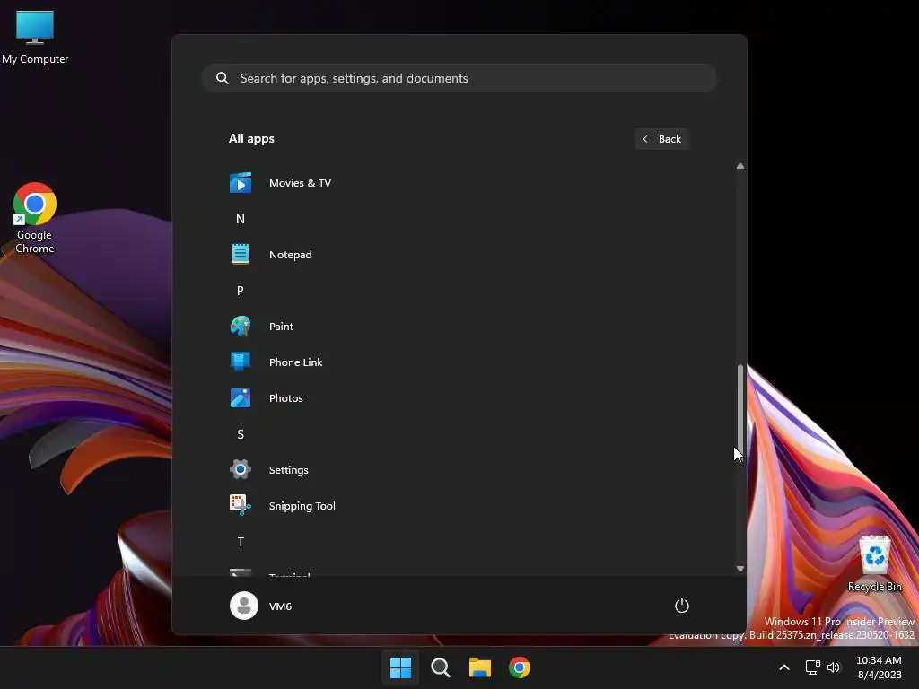Click the letter S section header
This screenshot has height=689, width=919.
[x=241, y=434]
